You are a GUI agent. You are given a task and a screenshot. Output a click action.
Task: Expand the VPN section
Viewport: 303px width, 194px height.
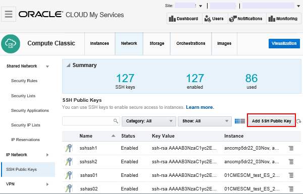click(x=47, y=184)
